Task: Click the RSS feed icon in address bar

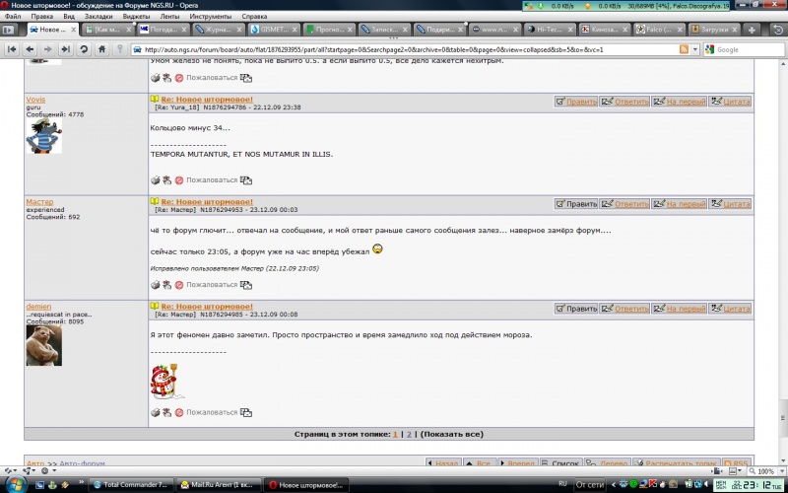Action: 682,48
